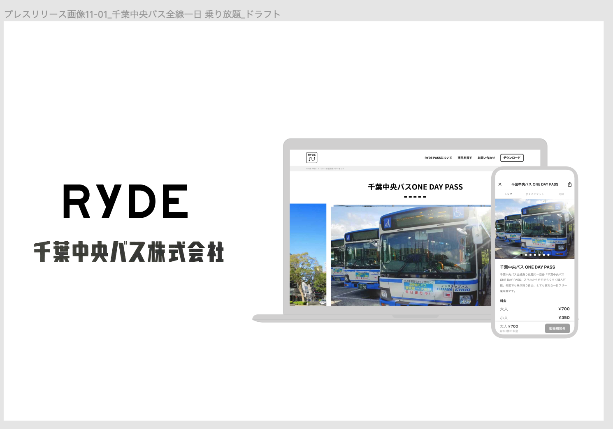This screenshot has height=429, width=613.
Task: Tap the share icon in phone mockup
Action: (x=570, y=185)
